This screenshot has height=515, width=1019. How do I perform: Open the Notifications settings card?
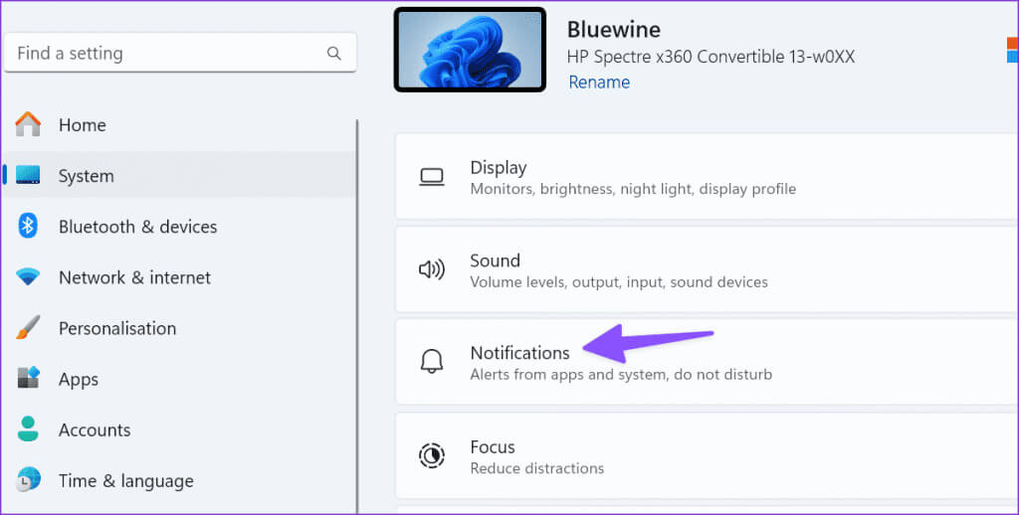[x=708, y=362]
